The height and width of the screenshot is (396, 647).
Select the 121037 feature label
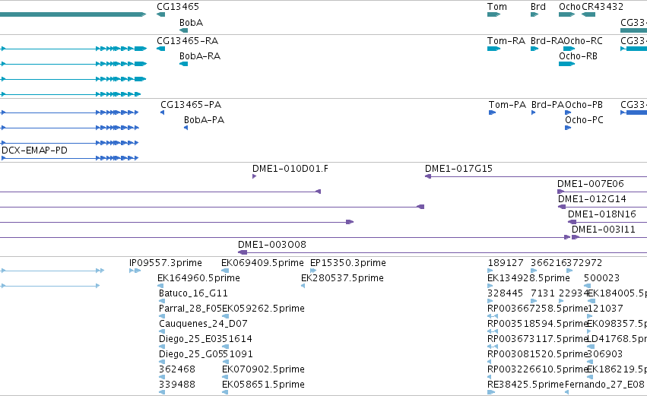pyautogui.click(x=605, y=309)
